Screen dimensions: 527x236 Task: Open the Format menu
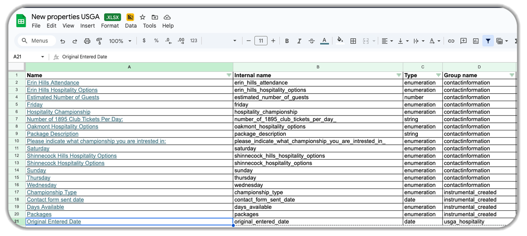tap(110, 26)
